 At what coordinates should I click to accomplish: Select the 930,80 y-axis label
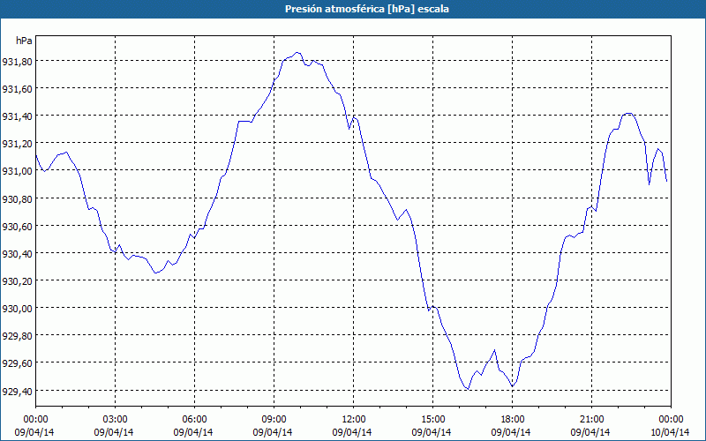17,198
